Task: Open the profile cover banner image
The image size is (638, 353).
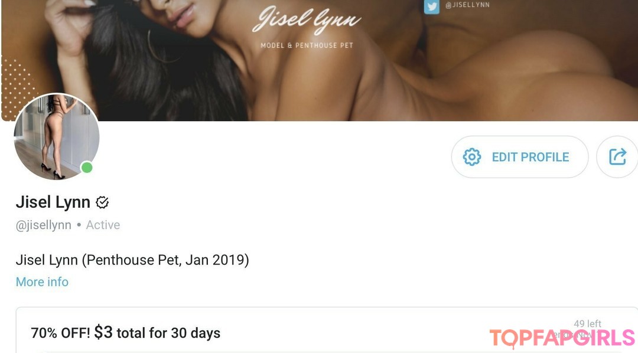Action: (x=320, y=60)
